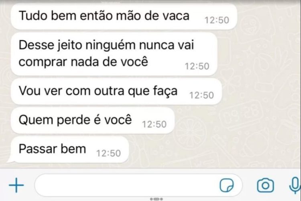Click the words 'comprar nada de você'
This screenshot has height=201, width=301.
click(83, 62)
